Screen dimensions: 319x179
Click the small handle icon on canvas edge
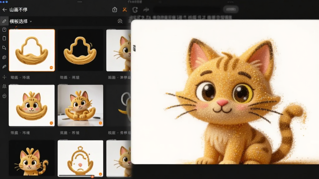[x=134, y=48]
